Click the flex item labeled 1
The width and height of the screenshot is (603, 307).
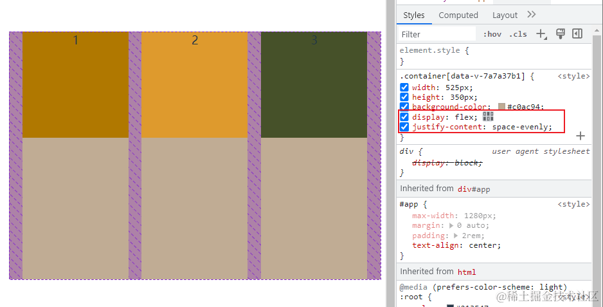pos(75,85)
